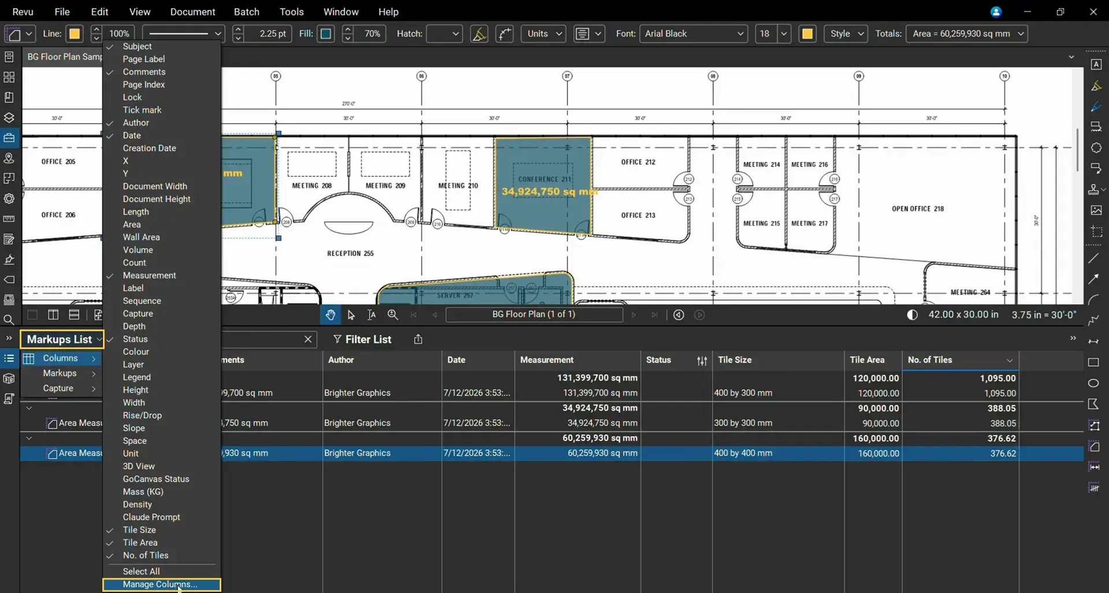
Task: Click the export markups icon beside Filter List
Action: [x=418, y=339]
